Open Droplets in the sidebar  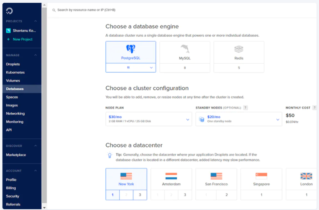(x=13, y=64)
